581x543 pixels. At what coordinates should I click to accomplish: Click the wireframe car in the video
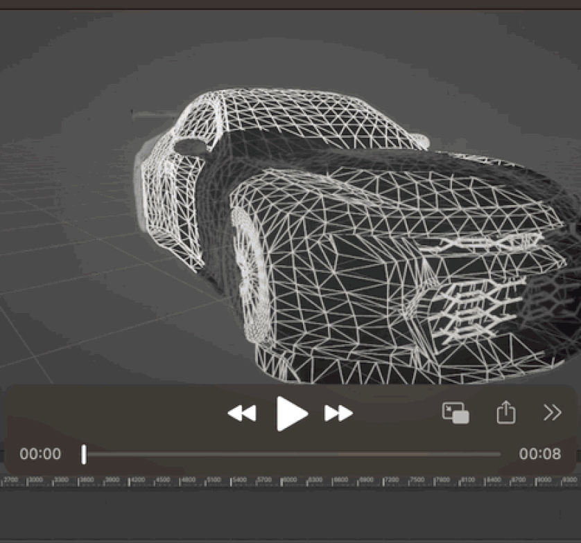pyautogui.click(x=356, y=237)
